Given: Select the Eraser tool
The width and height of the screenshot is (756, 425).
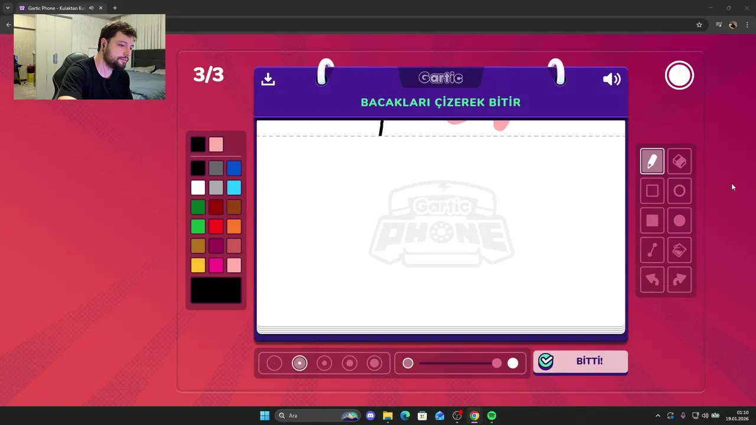Looking at the screenshot, I should pos(679,161).
